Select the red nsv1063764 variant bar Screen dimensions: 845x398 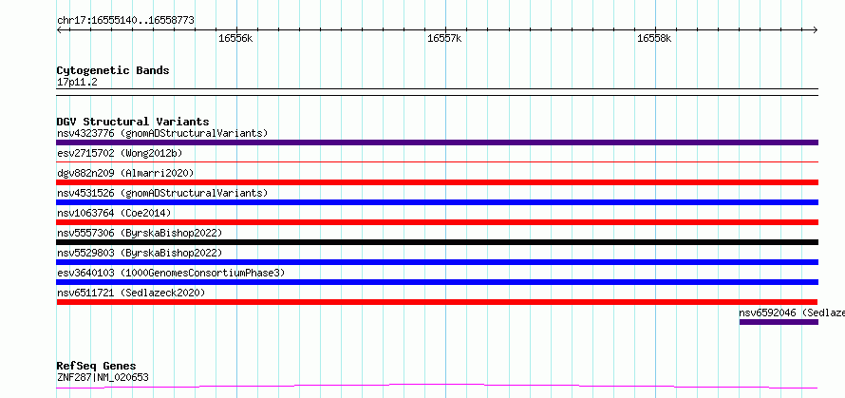tap(437, 222)
